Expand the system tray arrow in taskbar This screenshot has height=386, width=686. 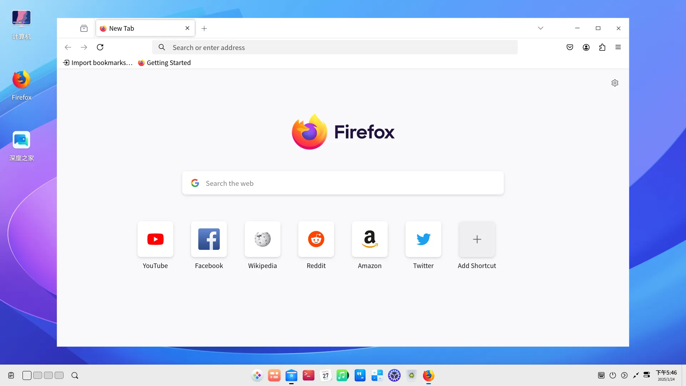tap(624, 375)
